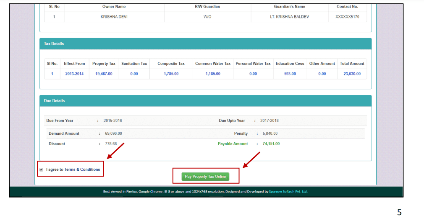The width and height of the screenshot is (424, 218).
Task: Click contact number XXXXXX5170
Action: point(348,17)
